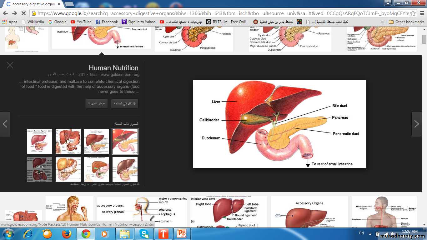Viewport: 427px width, 240px height.
Task: Select the related thumbnail titled Accessory Organs
Action: [97, 141]
